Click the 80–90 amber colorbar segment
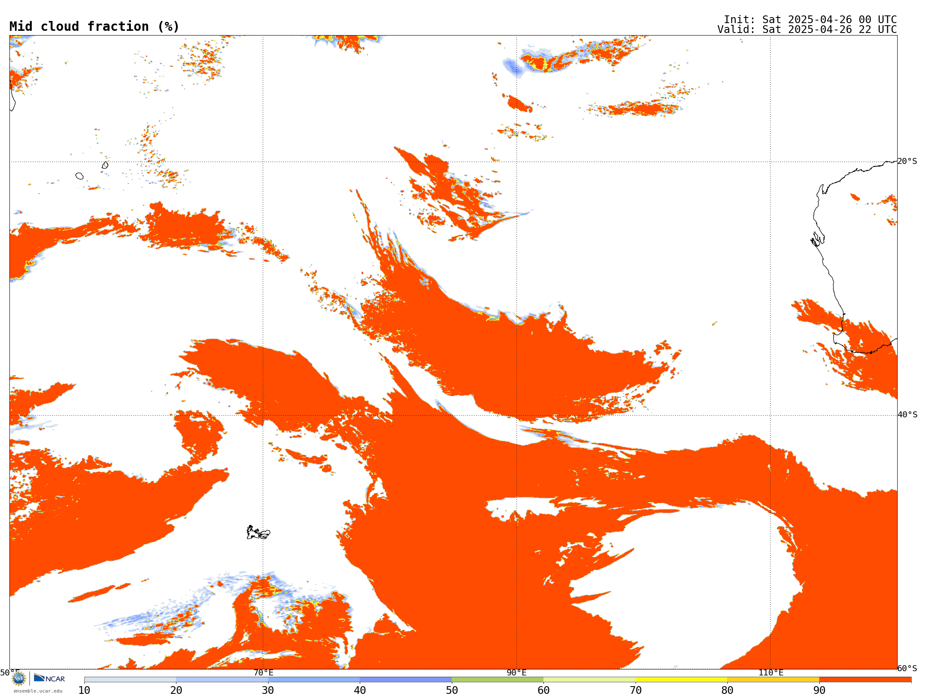Screen dimensions: 925x696 click(773, 680)
